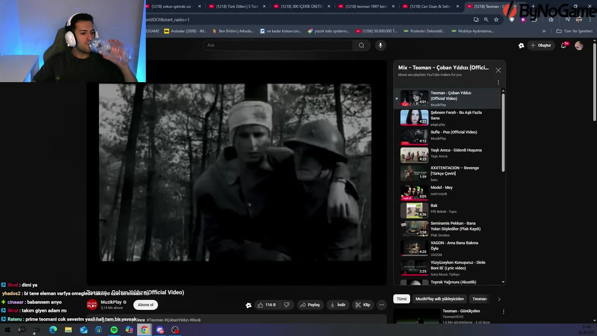
Task: Open YouTube notifications bell
Action: 564,45
